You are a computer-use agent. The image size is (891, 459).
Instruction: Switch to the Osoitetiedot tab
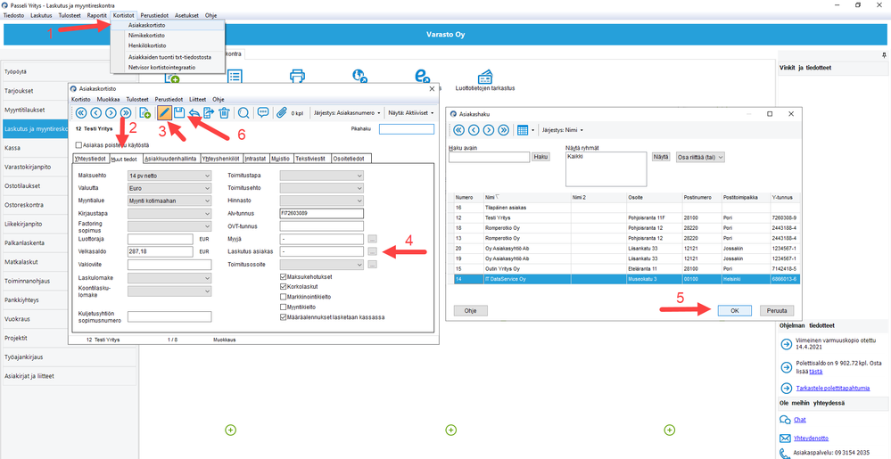(x=351, y=159)
